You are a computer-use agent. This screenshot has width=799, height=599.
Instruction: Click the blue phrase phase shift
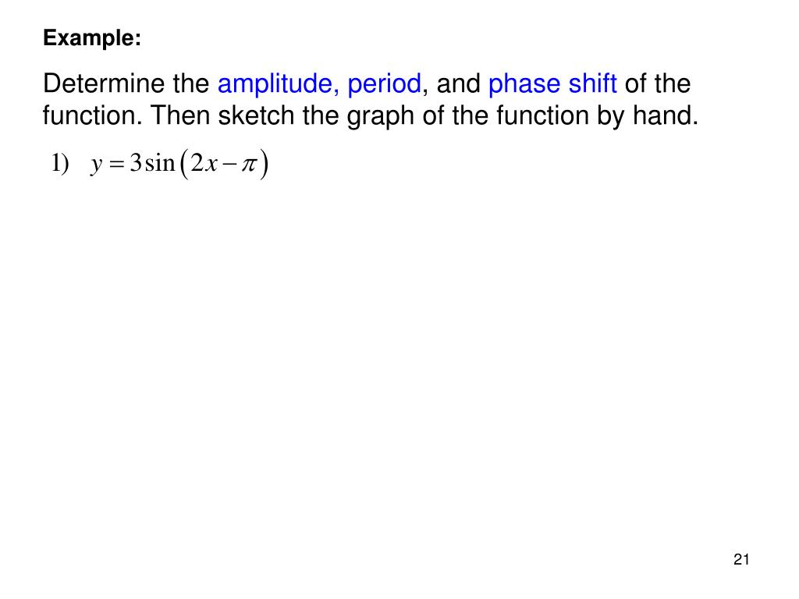pyautogui.click(x=552, y=83)
